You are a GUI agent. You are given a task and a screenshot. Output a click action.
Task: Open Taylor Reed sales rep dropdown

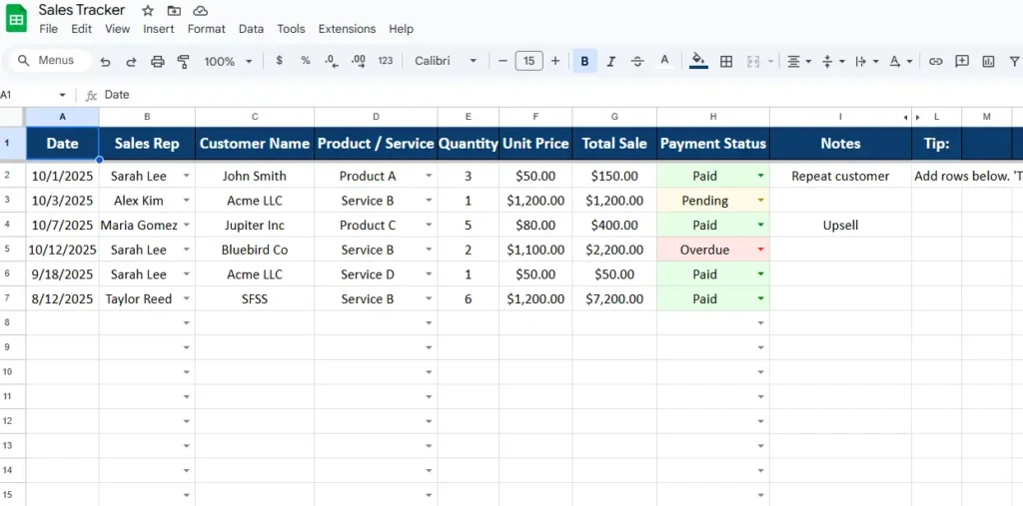(x=187, y=299)
